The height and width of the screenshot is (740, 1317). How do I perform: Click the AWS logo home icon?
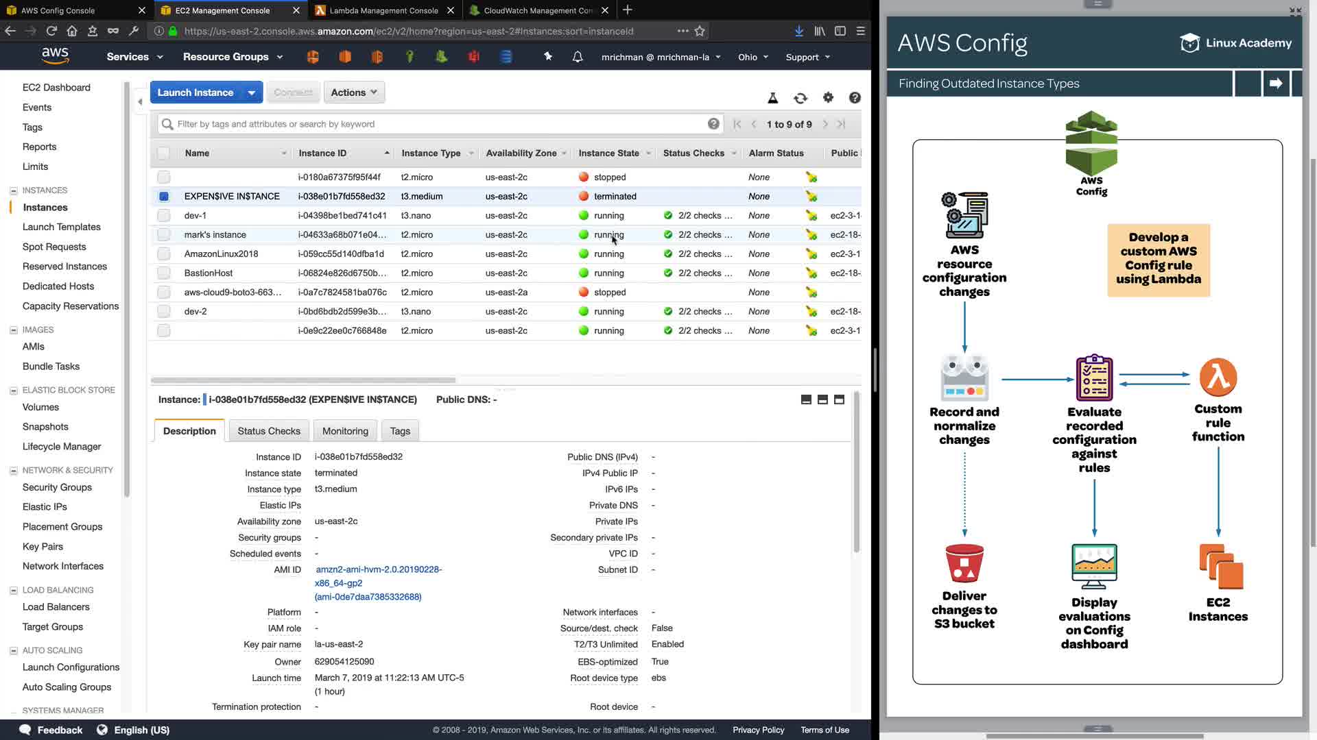[x=55, y=56]
